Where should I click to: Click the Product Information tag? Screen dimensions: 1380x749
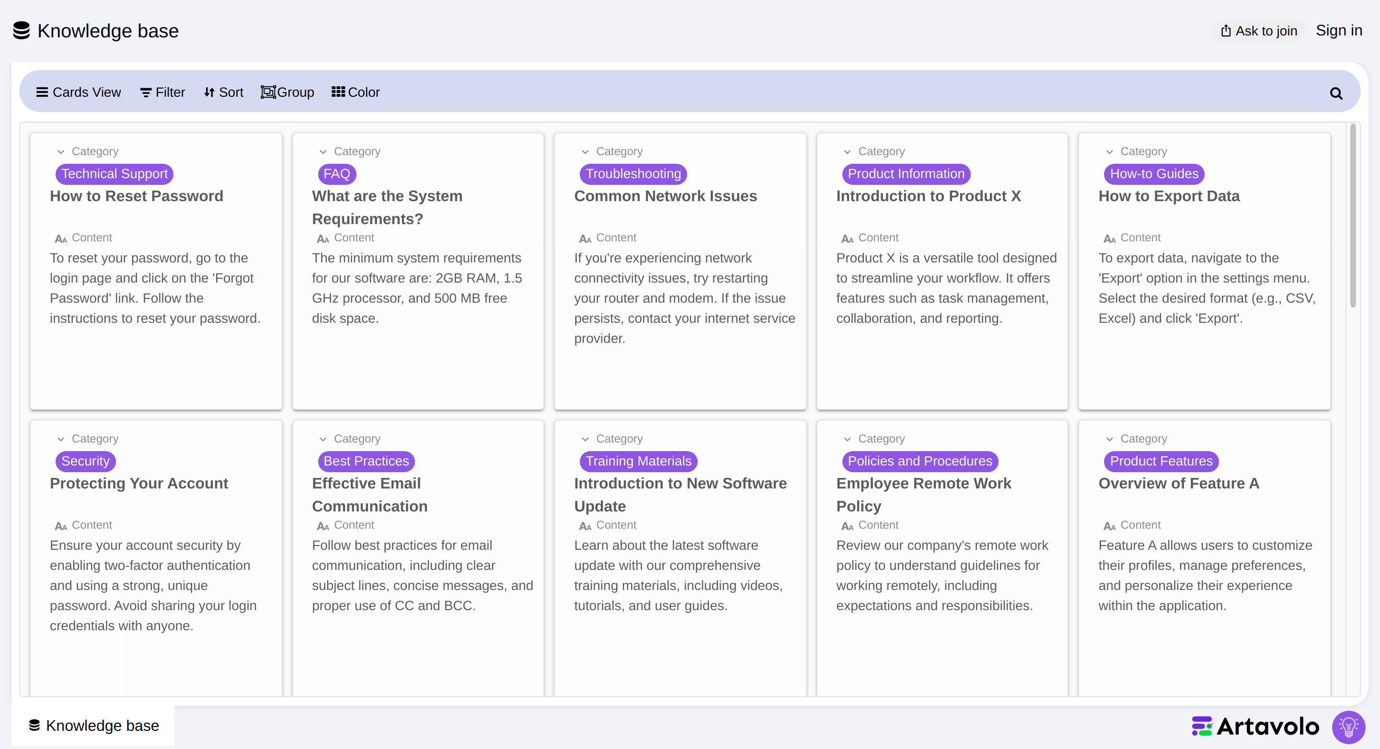(x=906, y=173)
